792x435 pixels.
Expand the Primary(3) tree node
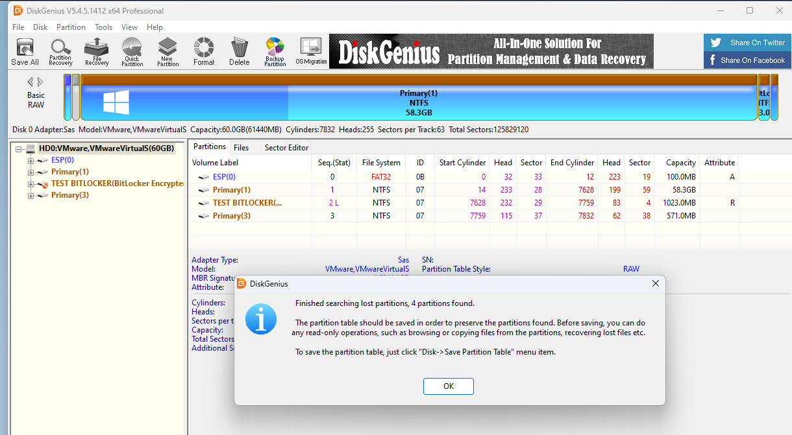tap(31, 196)
